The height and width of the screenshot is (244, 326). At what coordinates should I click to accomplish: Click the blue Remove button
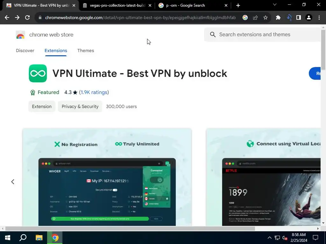point(315,73)
